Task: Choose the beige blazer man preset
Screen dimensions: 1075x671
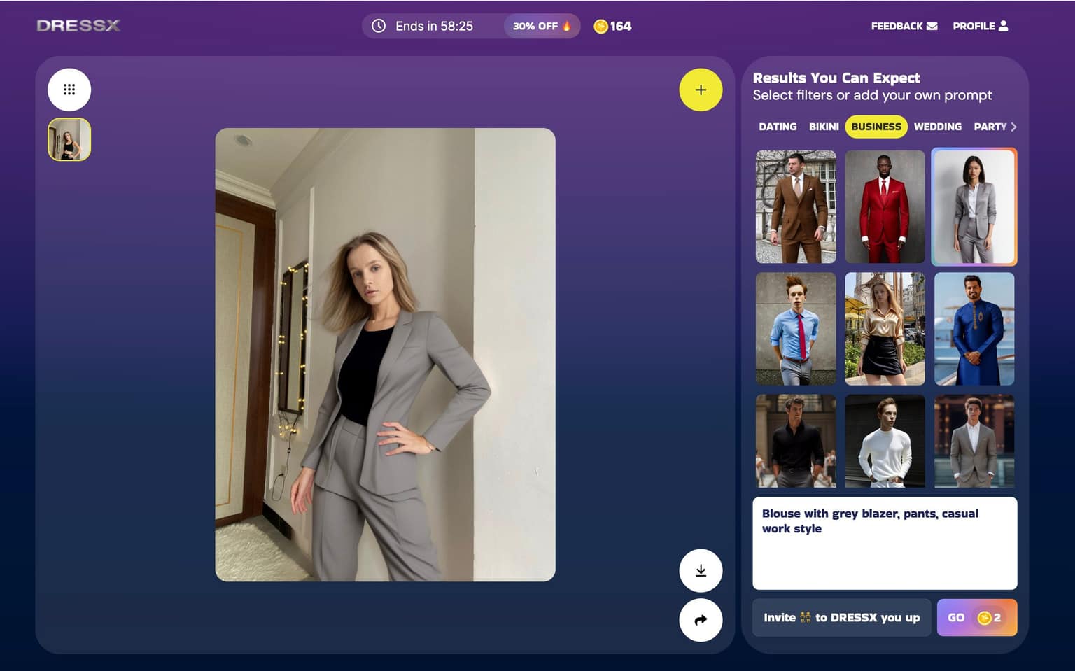Action: click(x=974, y=441)
